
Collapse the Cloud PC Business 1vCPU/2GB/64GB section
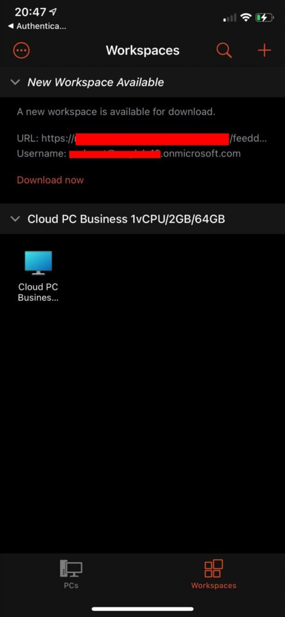point(15,219)
